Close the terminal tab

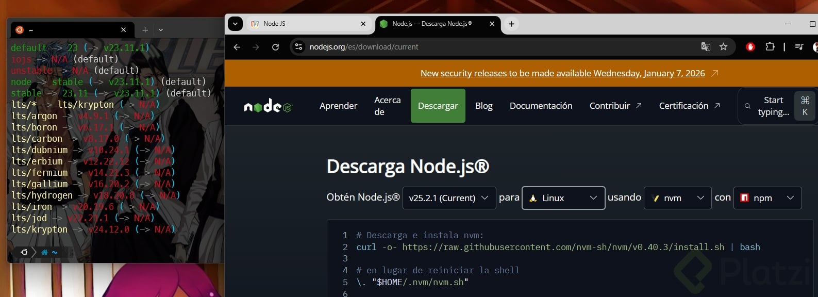[x=124, y=30]
